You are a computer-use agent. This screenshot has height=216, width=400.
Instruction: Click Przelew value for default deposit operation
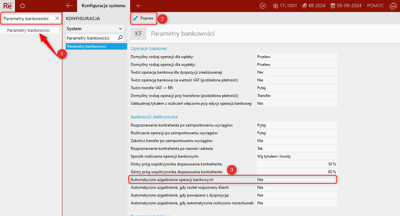pos(297,57)
